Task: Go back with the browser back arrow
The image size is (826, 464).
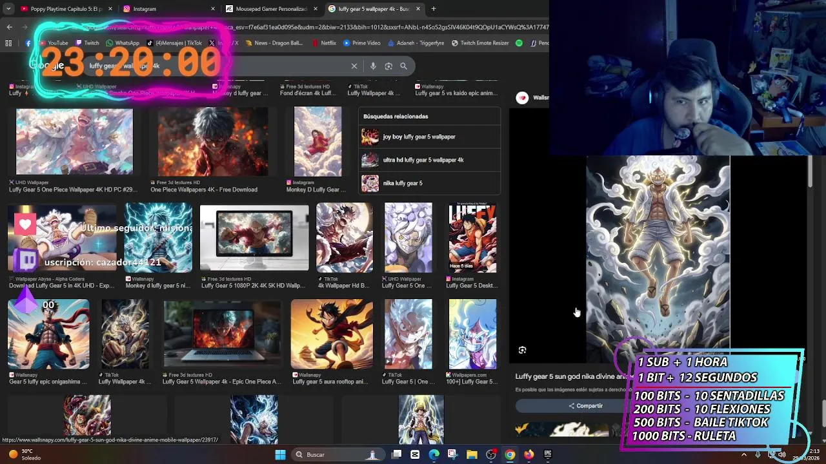Action: pyautogui.click(x=9, y=27)
